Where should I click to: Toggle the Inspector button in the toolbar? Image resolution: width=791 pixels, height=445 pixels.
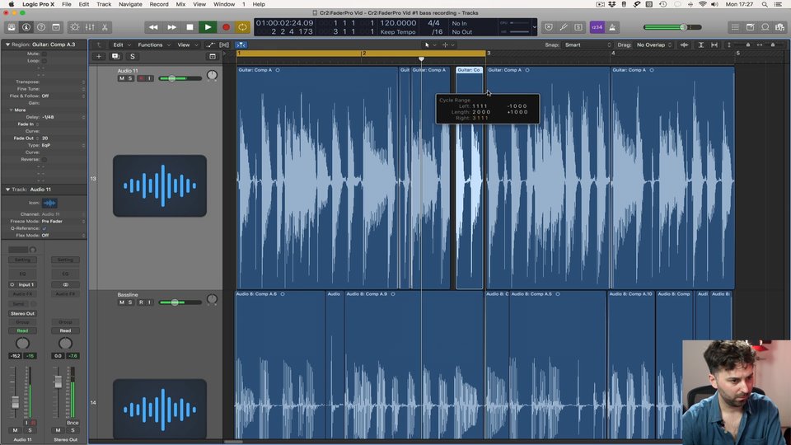[26, 27]
